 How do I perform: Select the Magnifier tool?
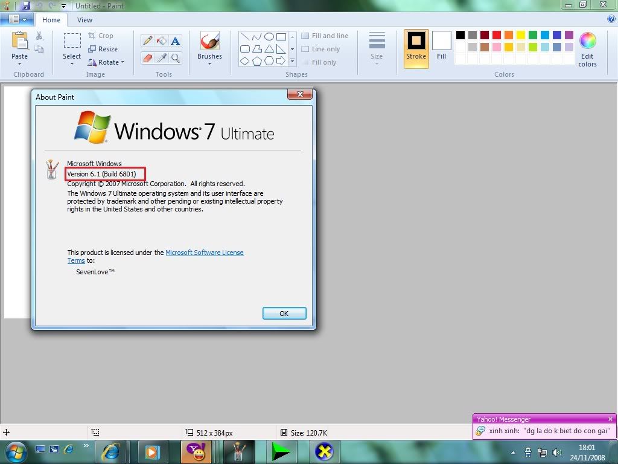(176, 58)
